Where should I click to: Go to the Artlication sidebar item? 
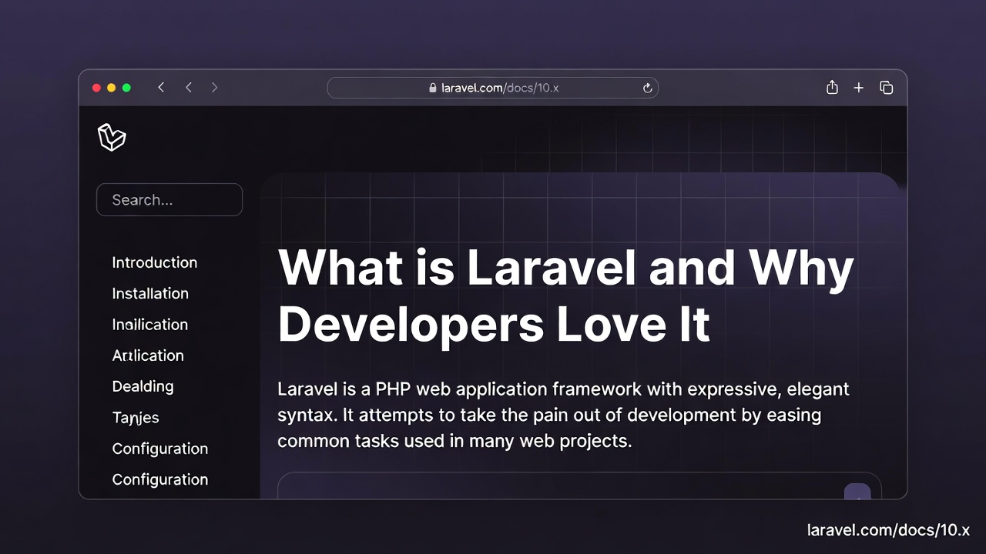pos(148,355)
